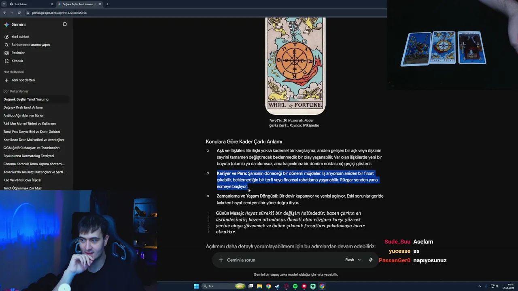Click the Zamanlama ve Yaşam Döngüsü label

(x=248, y=196)
